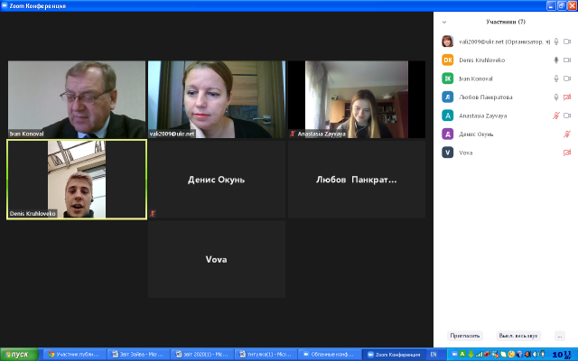Select Anastasia Zayvaya's video tile
578x361 pixels.
[357, 99]
